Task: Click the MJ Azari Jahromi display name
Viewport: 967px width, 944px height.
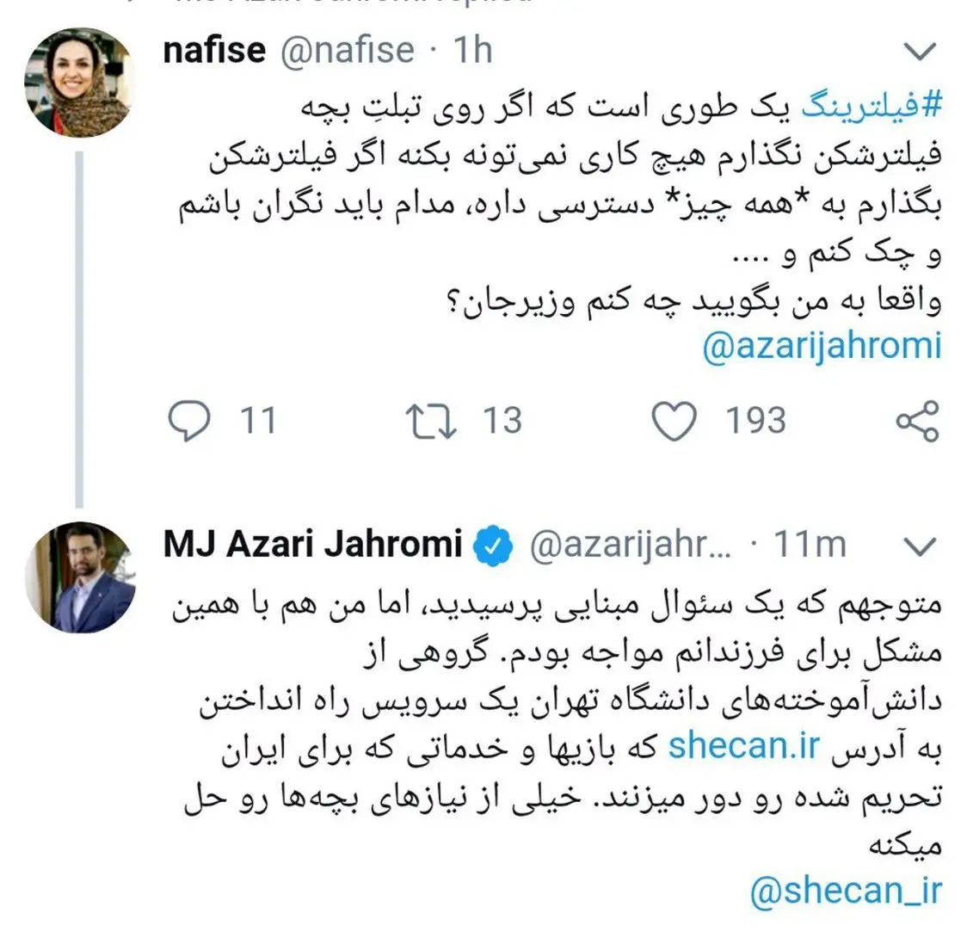Action: (x=313, y=545)
